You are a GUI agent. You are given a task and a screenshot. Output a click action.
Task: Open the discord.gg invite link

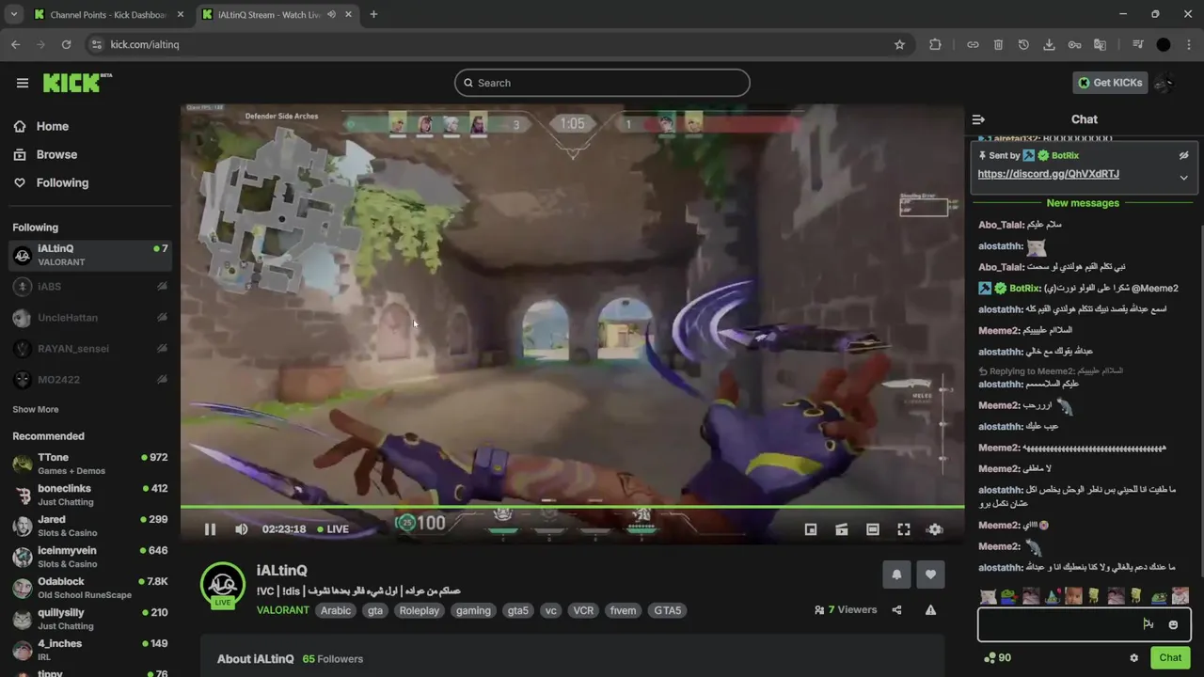point(1048,174)
